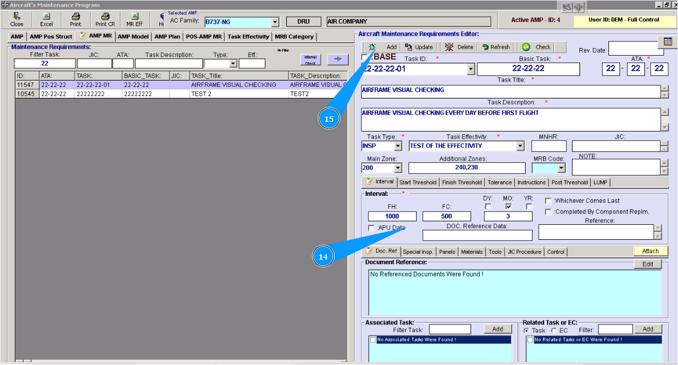Click the DRU button
Viewport: 678px width, 365px height.
coord(304,21)
